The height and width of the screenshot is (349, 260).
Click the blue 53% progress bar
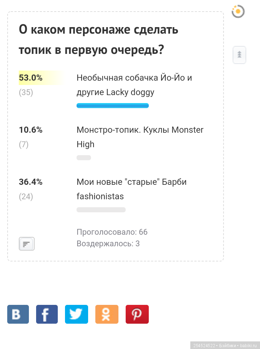112,105
